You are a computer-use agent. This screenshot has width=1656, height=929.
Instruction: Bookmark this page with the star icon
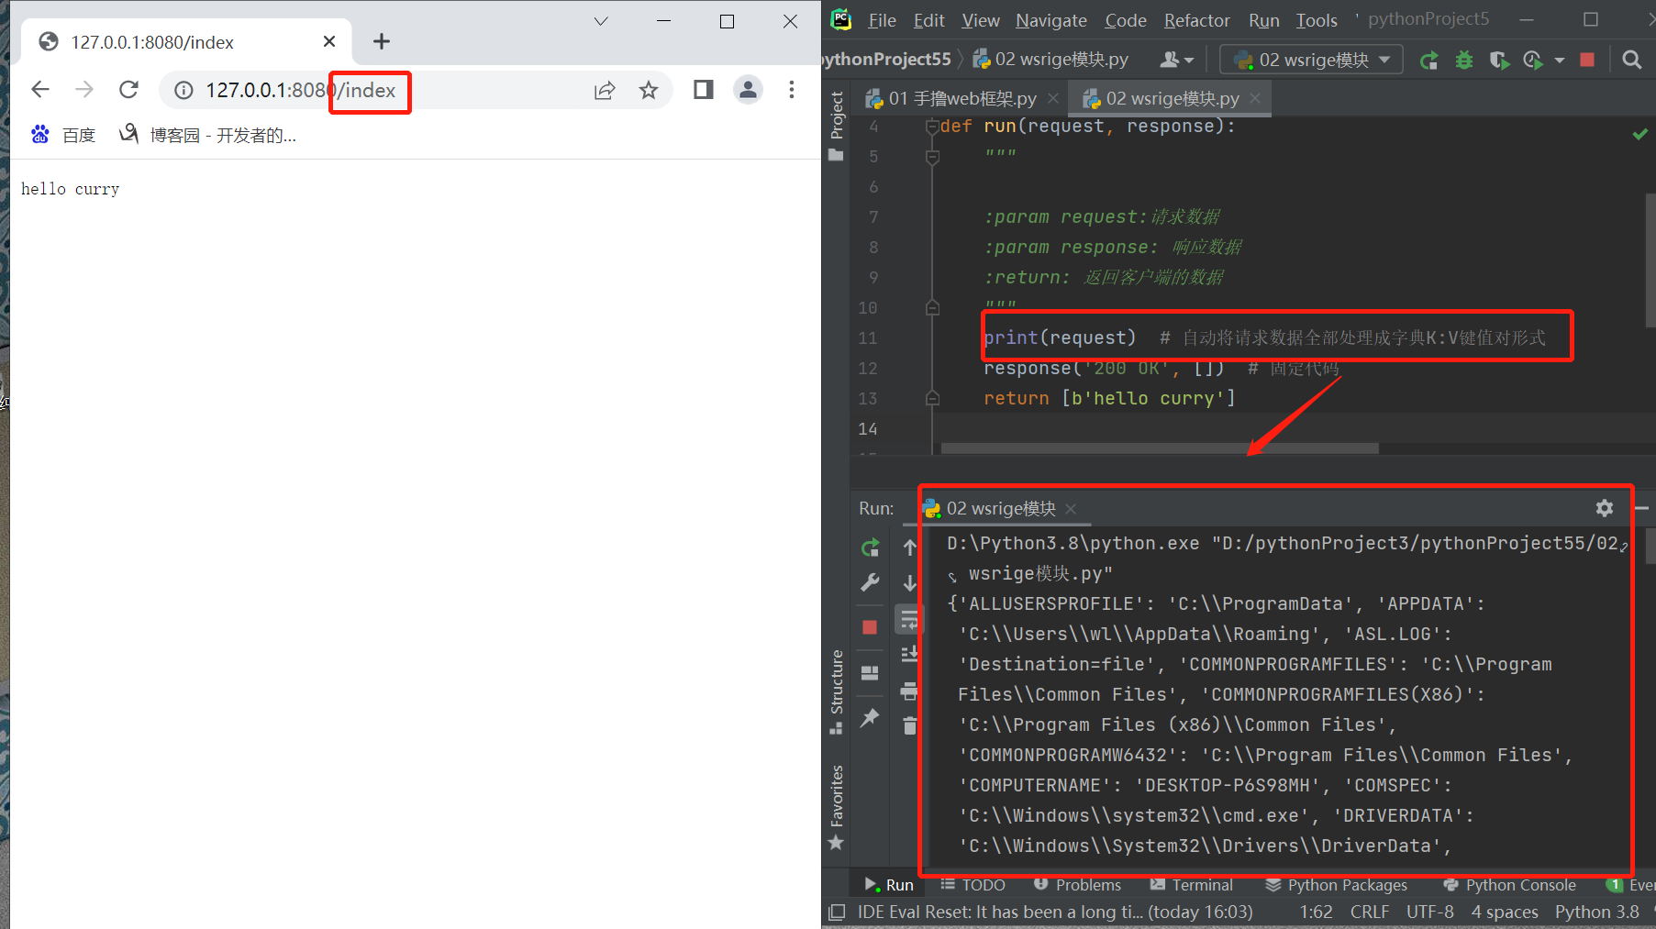(x=649, y=90)
